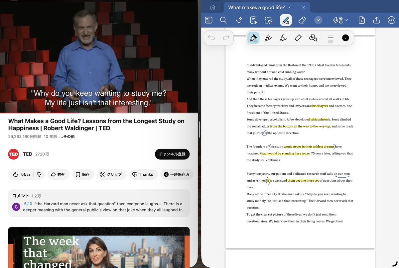Select the pen writing tool in top toolbar
The height and width of the screenshot is (268, 399).
coord(286,20)
